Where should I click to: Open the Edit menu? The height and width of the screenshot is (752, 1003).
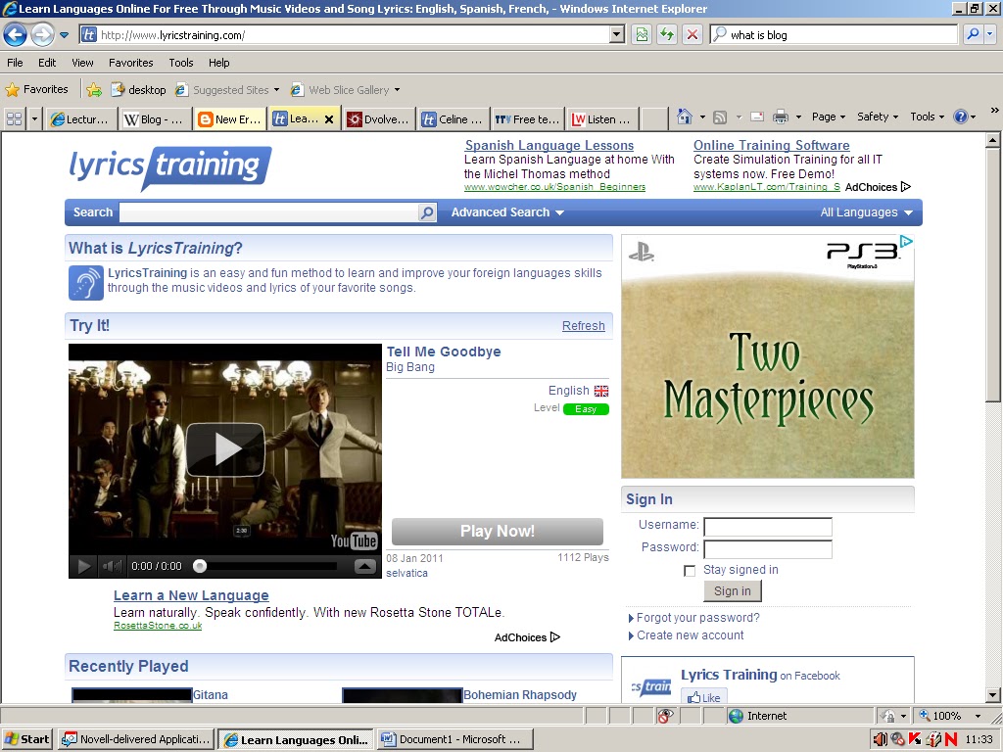click(x=47, y=63)
